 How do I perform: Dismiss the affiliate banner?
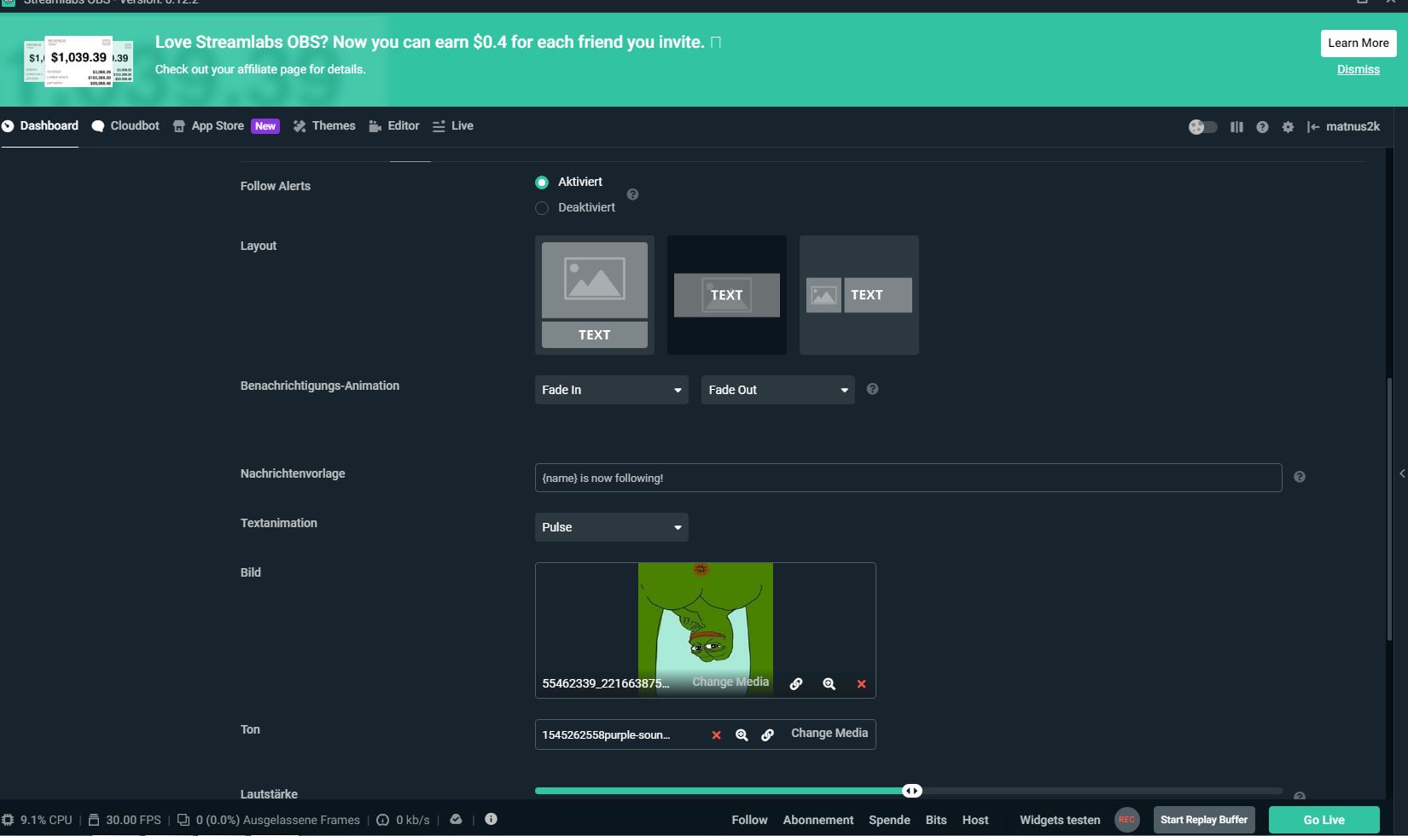point(1358,70)
